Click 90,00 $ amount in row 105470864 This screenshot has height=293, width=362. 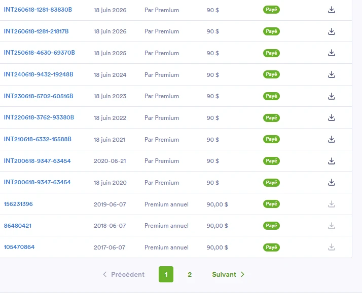click(217, 247)
